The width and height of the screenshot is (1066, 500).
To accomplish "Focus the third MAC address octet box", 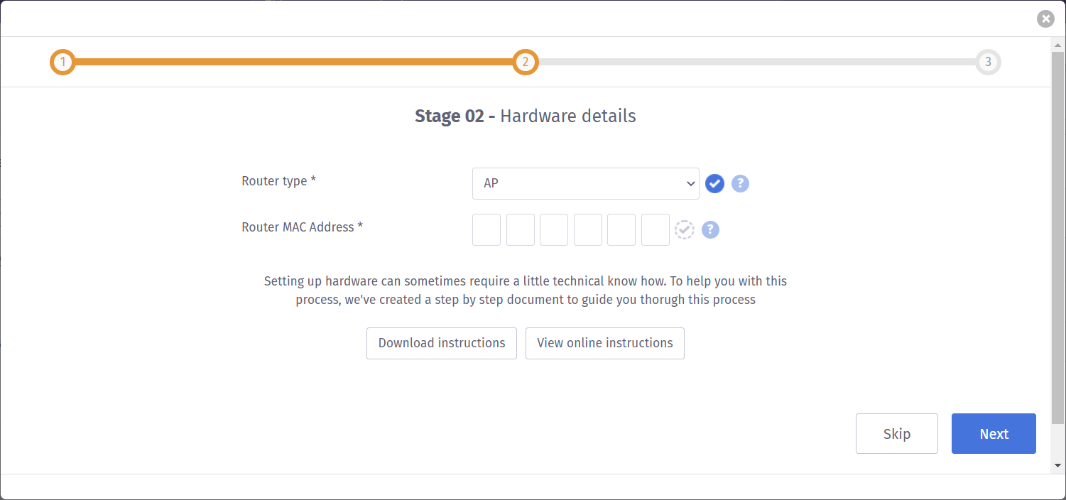I will tap(554, 230).
